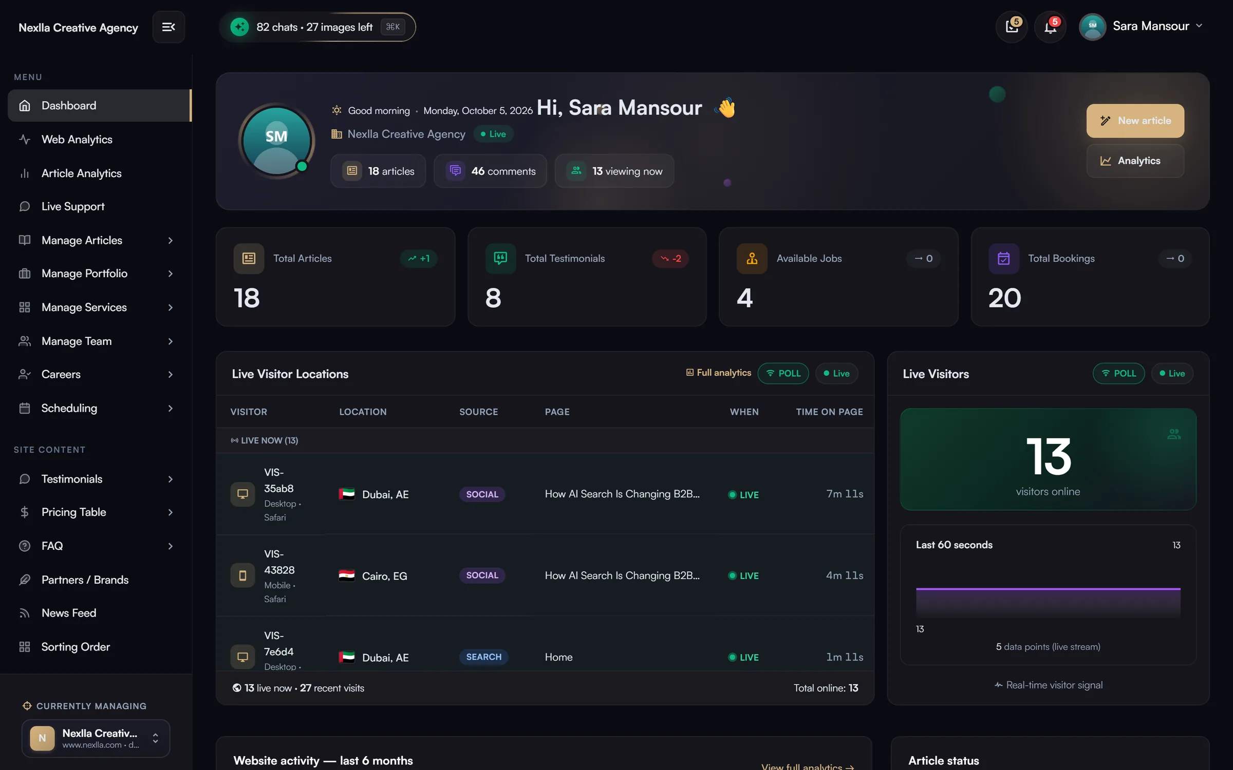Expand the Manage Team chevron
Viewport: 1233px width, 770px height.
170,341
